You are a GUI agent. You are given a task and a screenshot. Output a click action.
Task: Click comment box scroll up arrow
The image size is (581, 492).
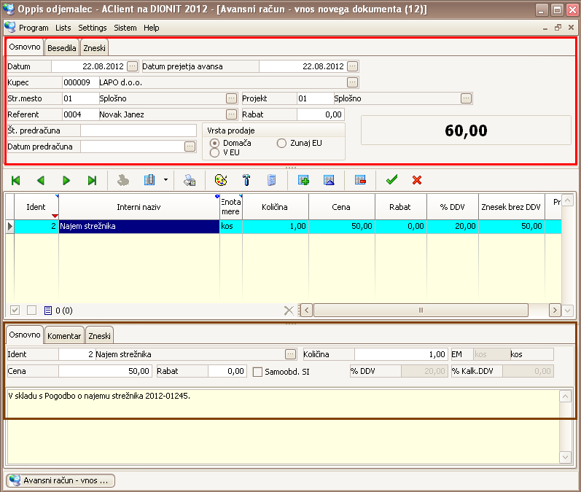[565, 397]
